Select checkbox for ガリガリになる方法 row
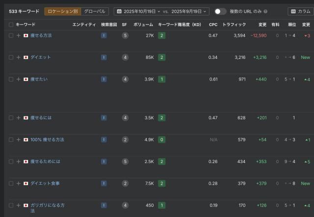This screenshot has width=314, height=217. tap(11, 205)
